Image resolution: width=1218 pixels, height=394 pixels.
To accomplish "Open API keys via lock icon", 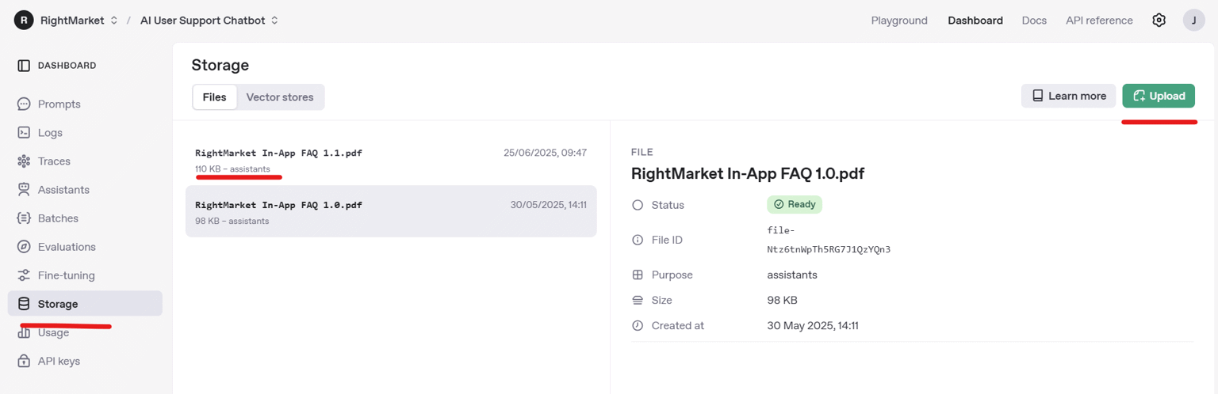I will (24, 361).
